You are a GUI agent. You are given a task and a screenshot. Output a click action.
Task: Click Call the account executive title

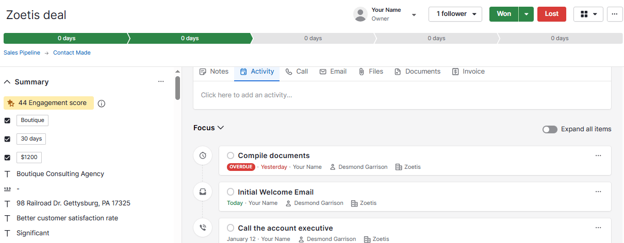point(285,228)
